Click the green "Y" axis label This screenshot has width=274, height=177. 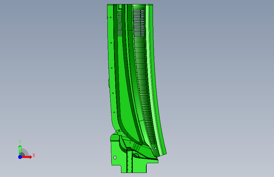coord(20,142)
